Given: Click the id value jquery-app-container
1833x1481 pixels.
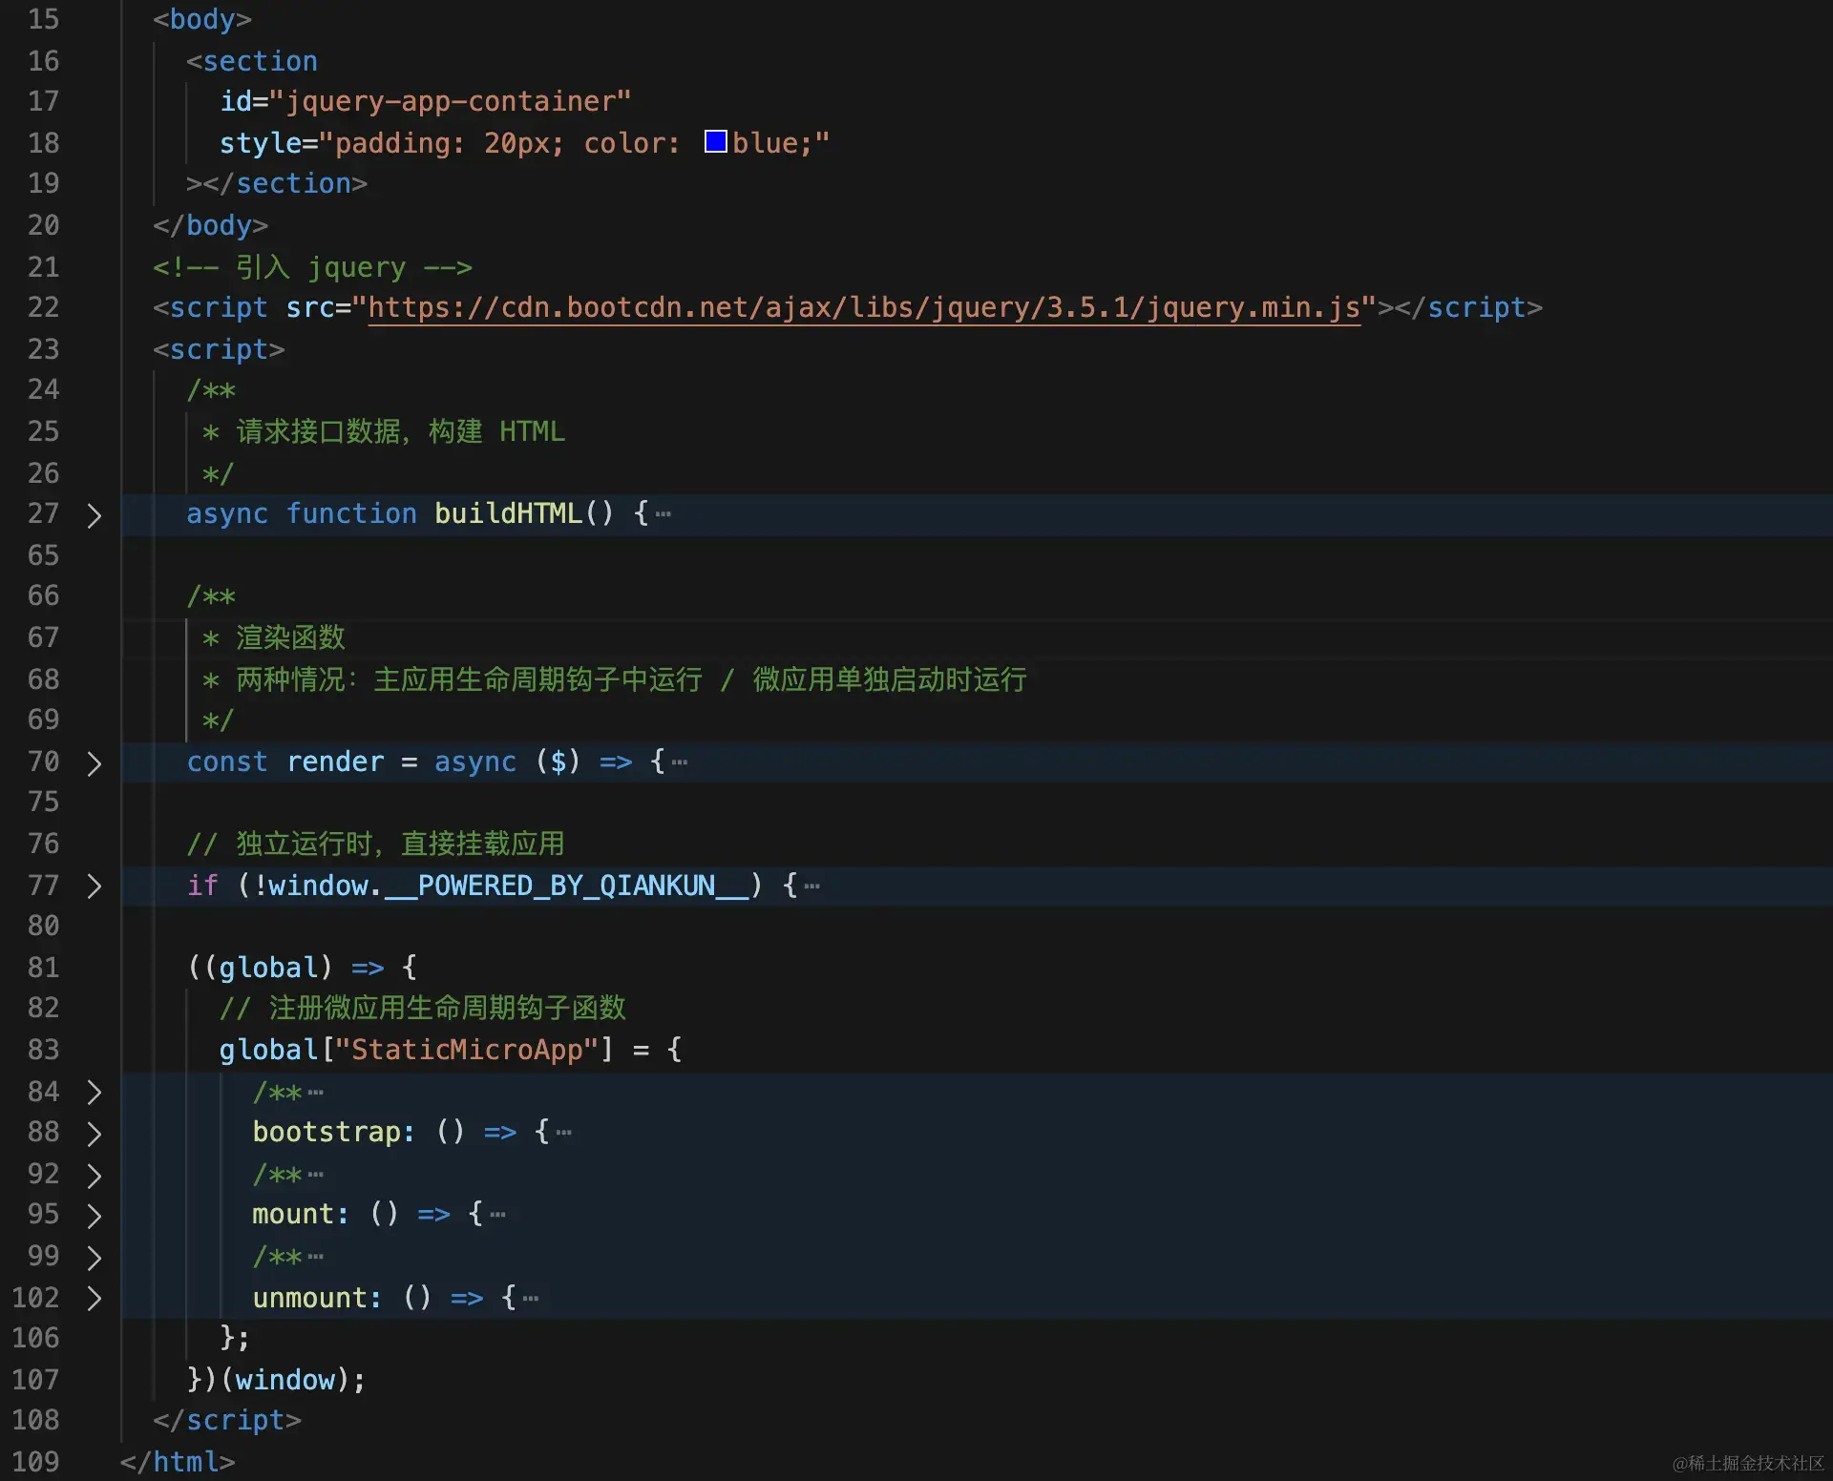Looking at the screenshot, I should (x=453, y=101).
